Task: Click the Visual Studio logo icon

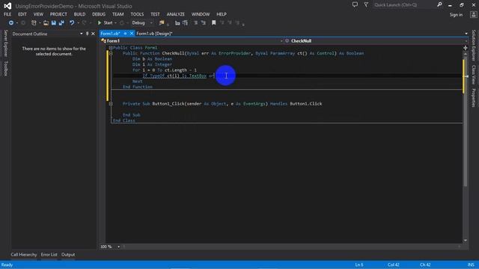Action: coord(7,6)
